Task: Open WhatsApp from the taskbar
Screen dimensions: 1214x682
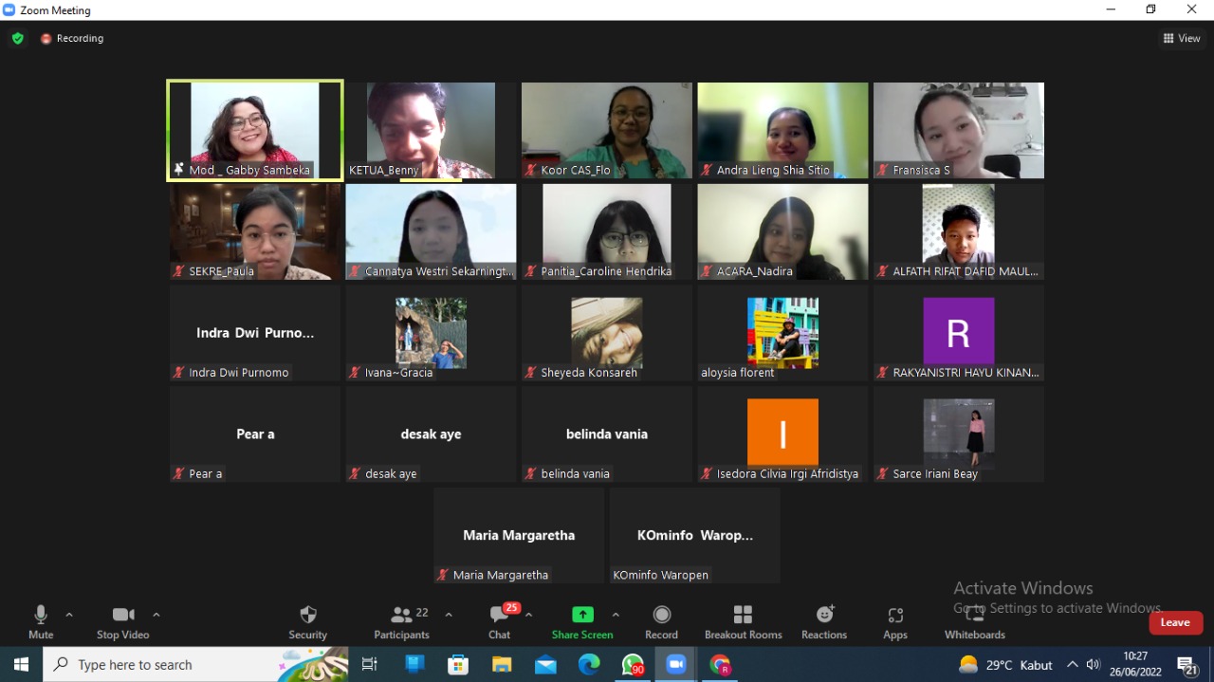Action: (x=633, y=665)
